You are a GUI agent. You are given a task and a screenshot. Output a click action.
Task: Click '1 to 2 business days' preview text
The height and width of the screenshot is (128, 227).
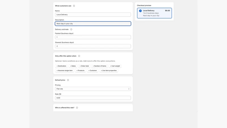pos(151,13)
